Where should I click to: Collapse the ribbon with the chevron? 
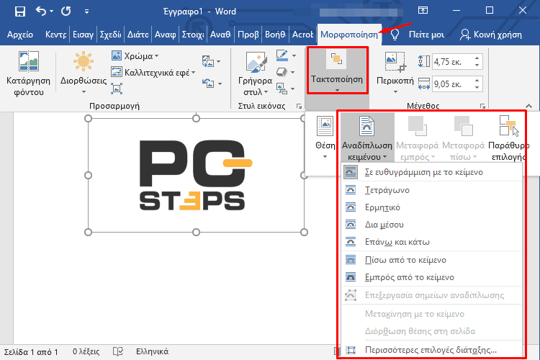(x=529, y=106)
